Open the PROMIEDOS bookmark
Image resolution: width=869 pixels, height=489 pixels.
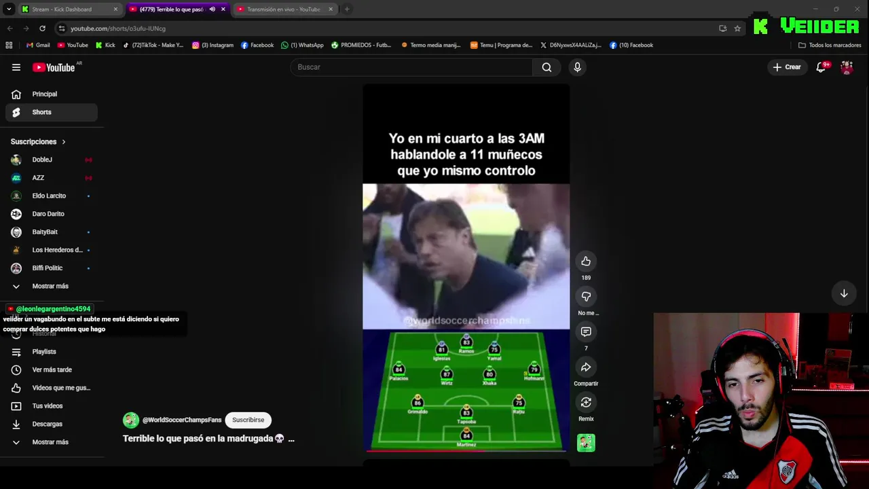tap(361, 45)
